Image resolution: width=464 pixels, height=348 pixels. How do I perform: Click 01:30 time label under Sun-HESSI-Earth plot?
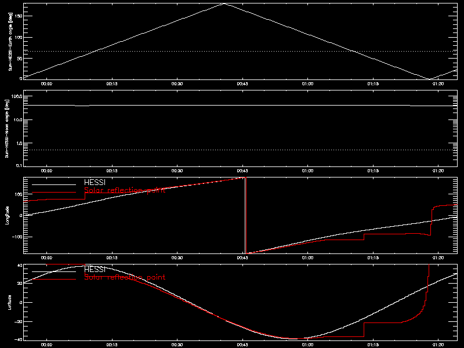438,84
